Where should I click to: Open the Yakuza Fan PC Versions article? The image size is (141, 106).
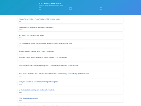(x=39, y=19)
